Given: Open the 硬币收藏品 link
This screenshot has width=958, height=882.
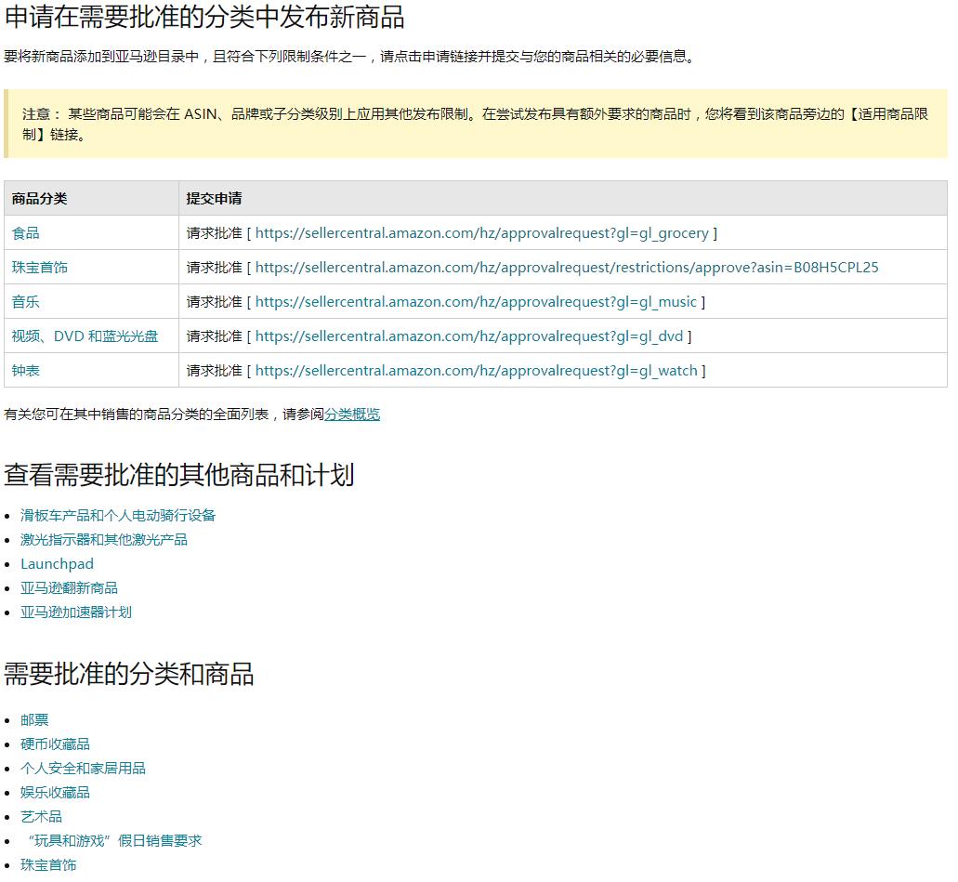Looking at the screenshot, I should click(x=54, y=744).
